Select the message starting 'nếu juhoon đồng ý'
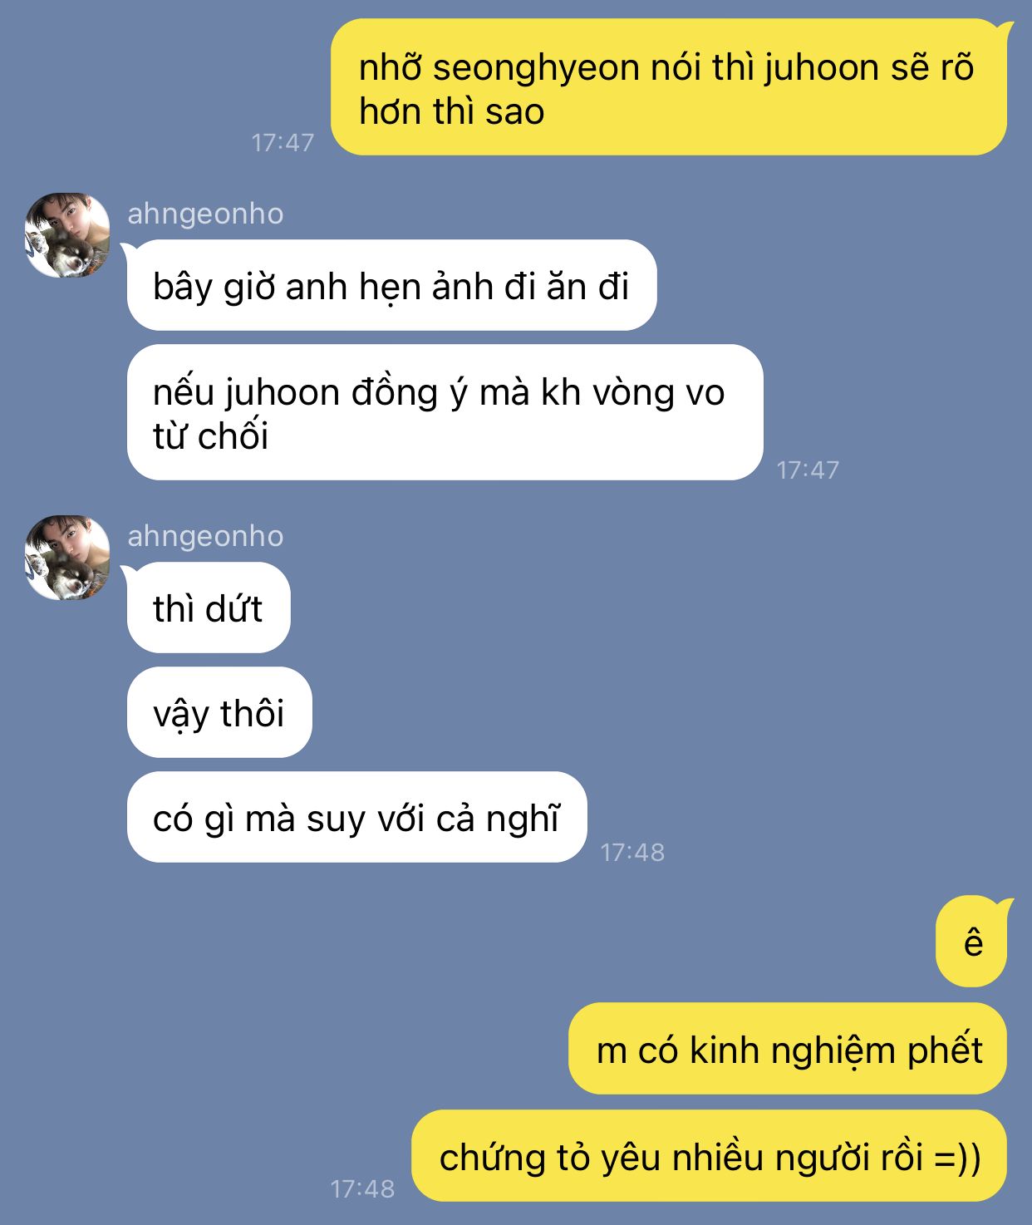Viewport: 1032px width, 1225px height. point(445,412)
